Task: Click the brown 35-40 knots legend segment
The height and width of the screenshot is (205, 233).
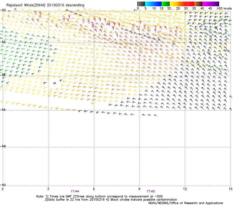Action: 198,4
